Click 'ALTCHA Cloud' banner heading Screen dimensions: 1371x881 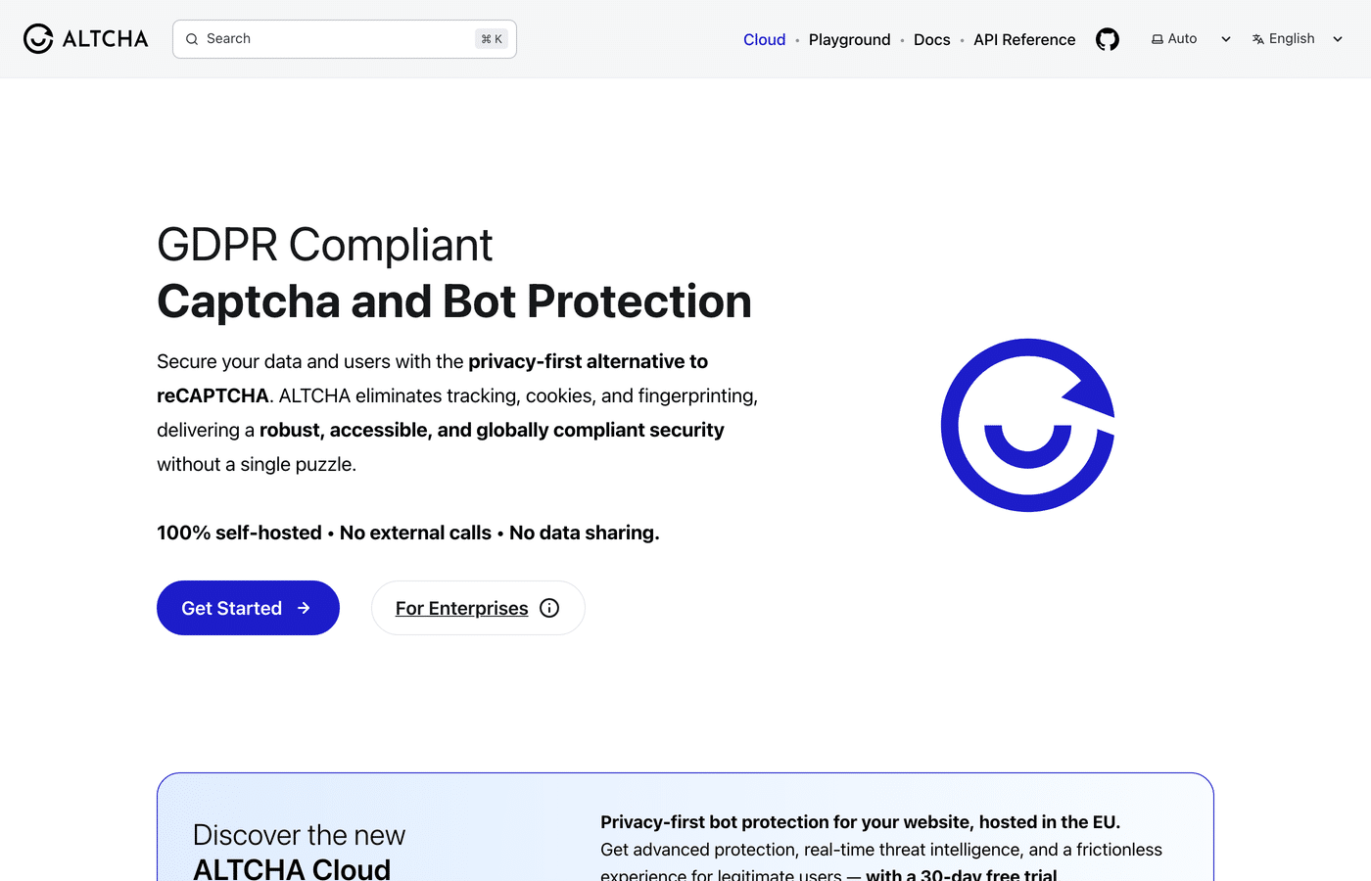pyautogui.click(x=292, y=868)
